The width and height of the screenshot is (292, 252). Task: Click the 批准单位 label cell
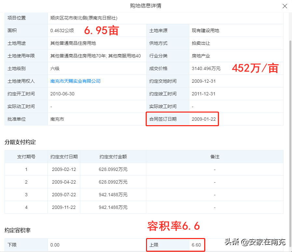(26, 119)
